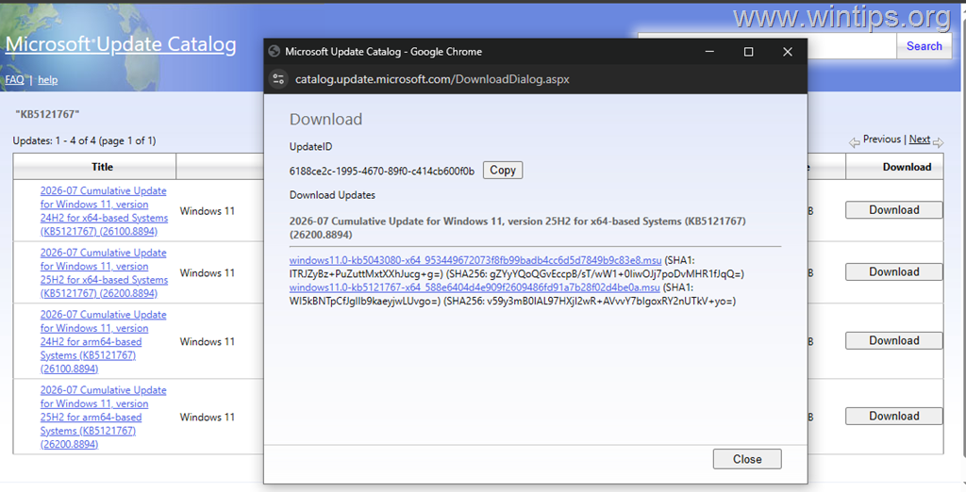
Task: Click the Windows 11 cell in the 25H2 arm64 row
Action: [x=207, y=417]
